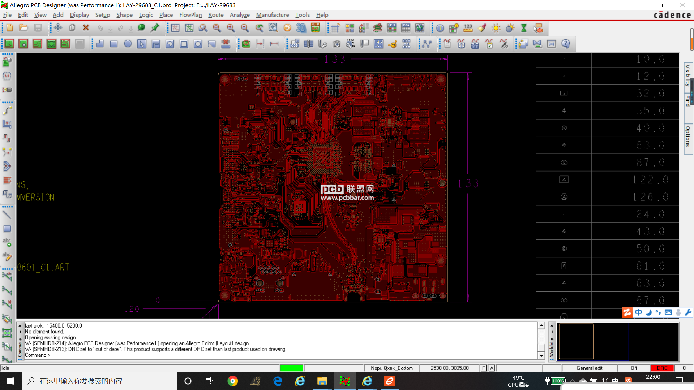
Task: Open the Route menu
Action: click(216, 15)
